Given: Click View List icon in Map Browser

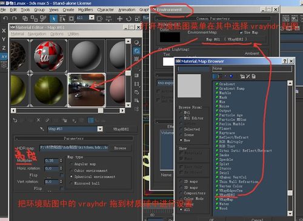Looking at the screenshot, I should [x=215, y=76].
